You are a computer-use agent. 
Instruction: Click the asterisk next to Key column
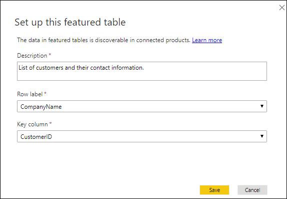pyautogui.click(x=50, y=123)
